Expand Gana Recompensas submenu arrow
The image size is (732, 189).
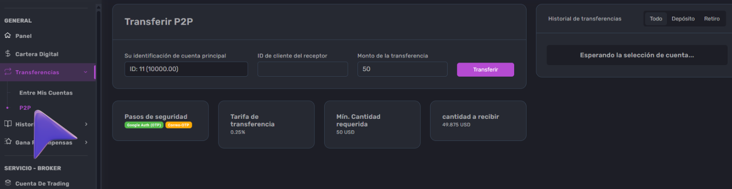[x=86, y=142]
